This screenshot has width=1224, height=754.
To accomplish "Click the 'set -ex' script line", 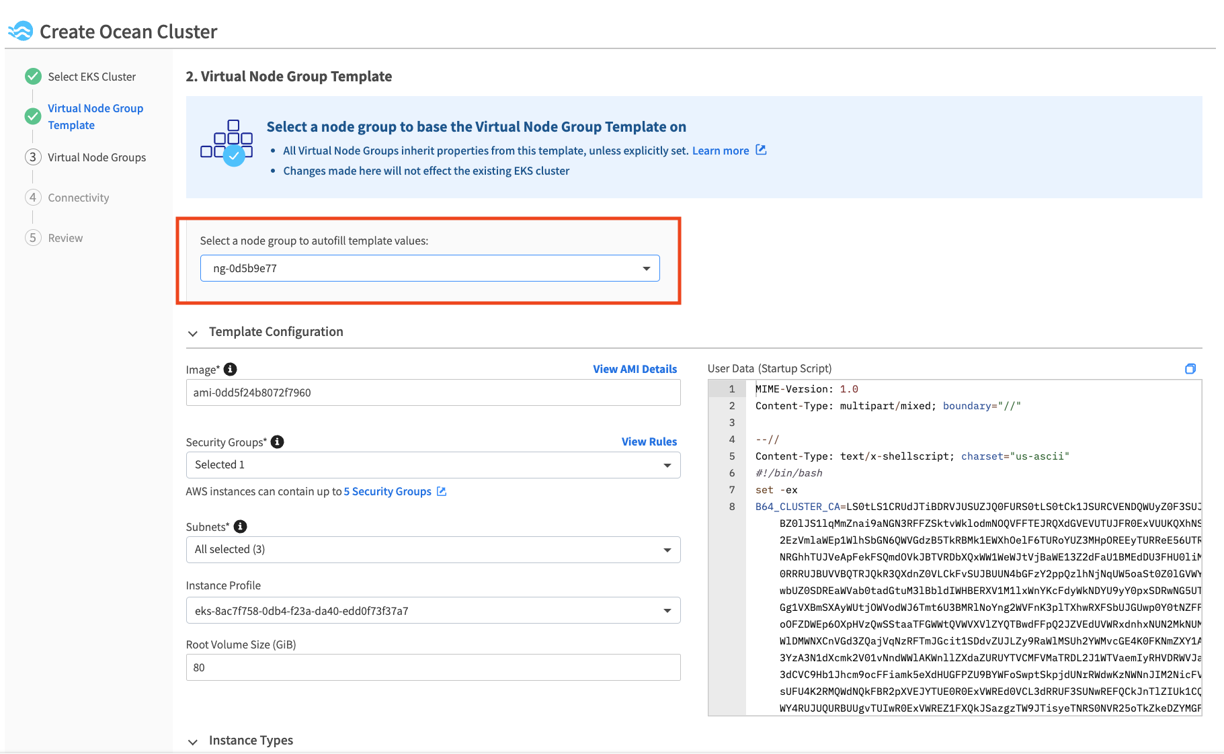I will tap(776, 490).
